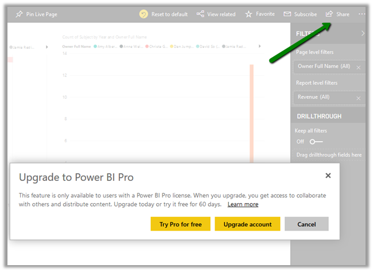
Task: Toggle the Keep all filters switch
Action: point(316,141)
